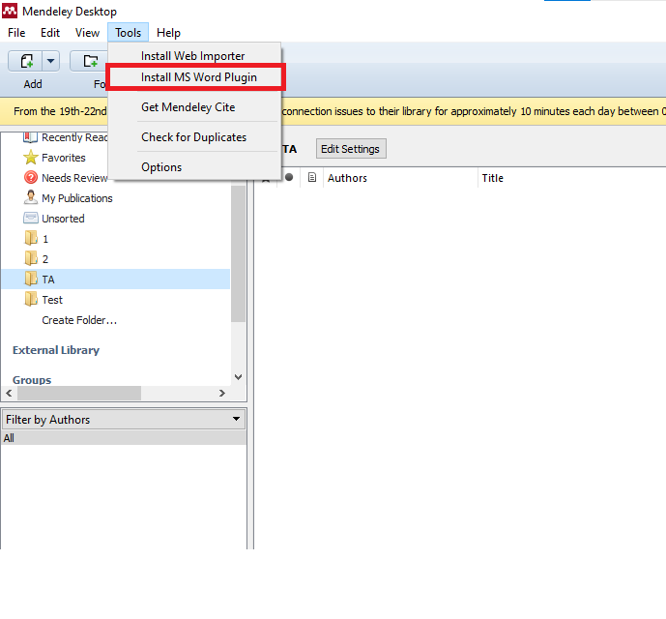Click horizontal scrollbar right arrow
This screenshot has width=666, height=619.
coord(221,394)
